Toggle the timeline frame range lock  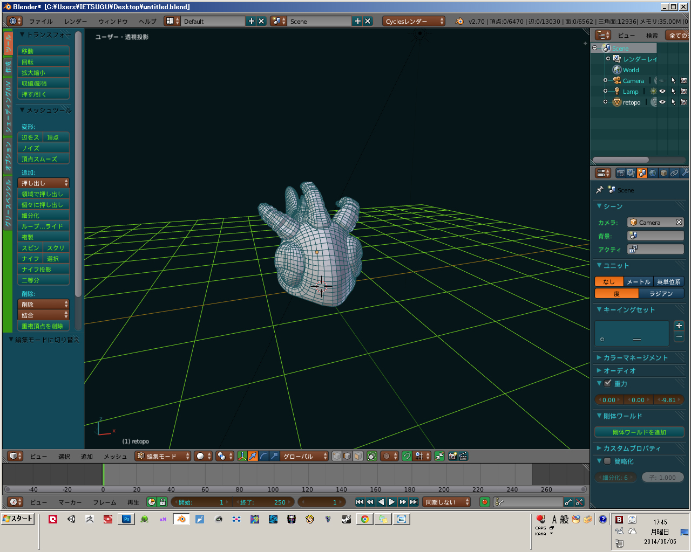[162, 502]
